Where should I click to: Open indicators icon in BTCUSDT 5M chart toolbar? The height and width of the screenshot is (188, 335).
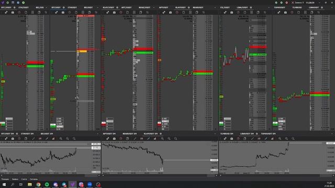tap(40, 139)
